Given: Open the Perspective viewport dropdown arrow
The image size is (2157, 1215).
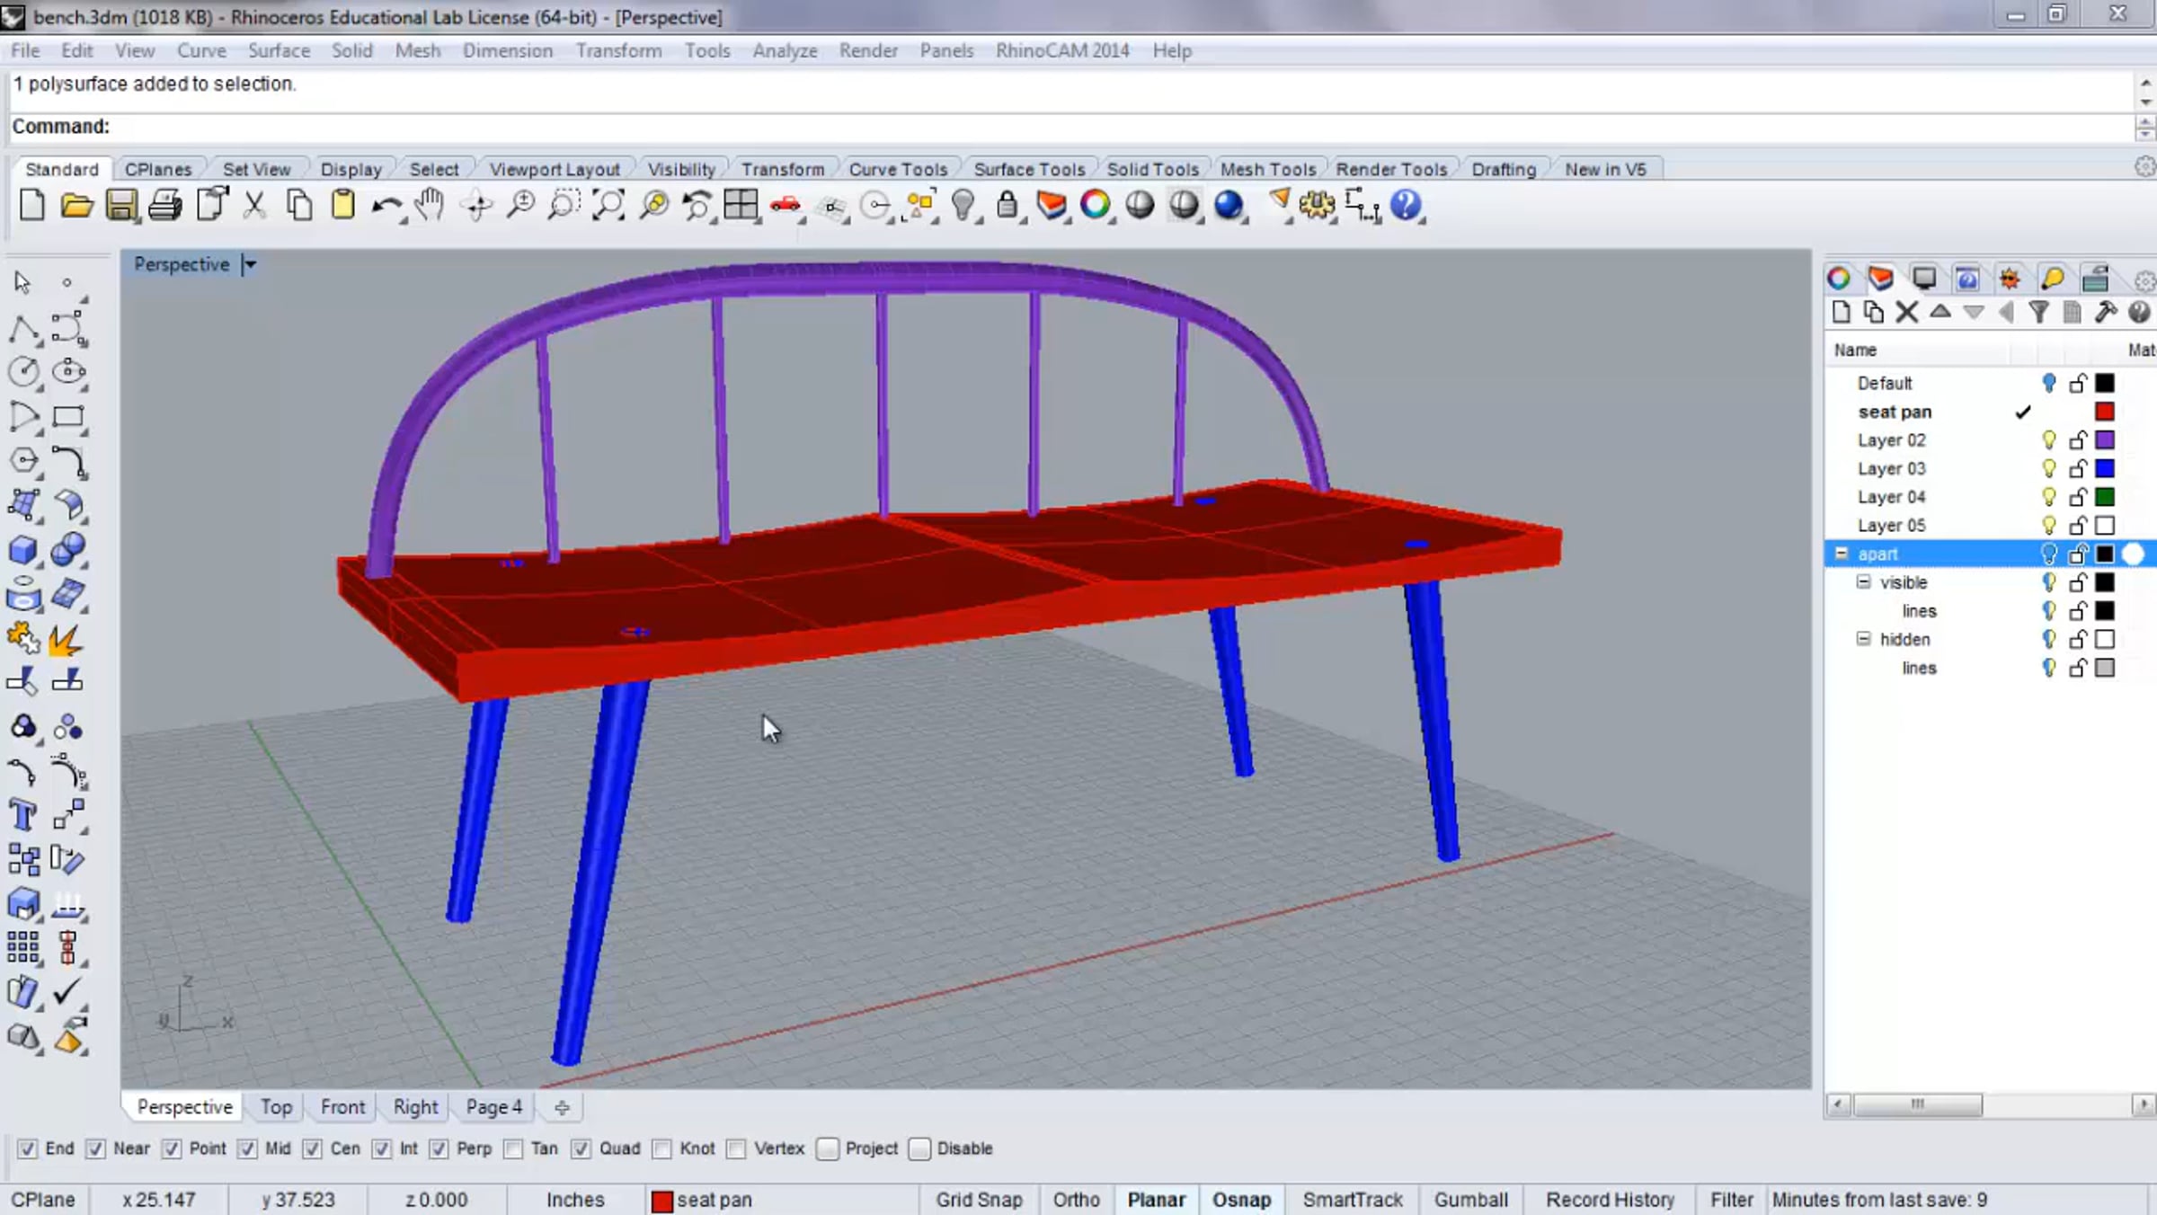Looking at the screenshot, I should click(250, 264).
